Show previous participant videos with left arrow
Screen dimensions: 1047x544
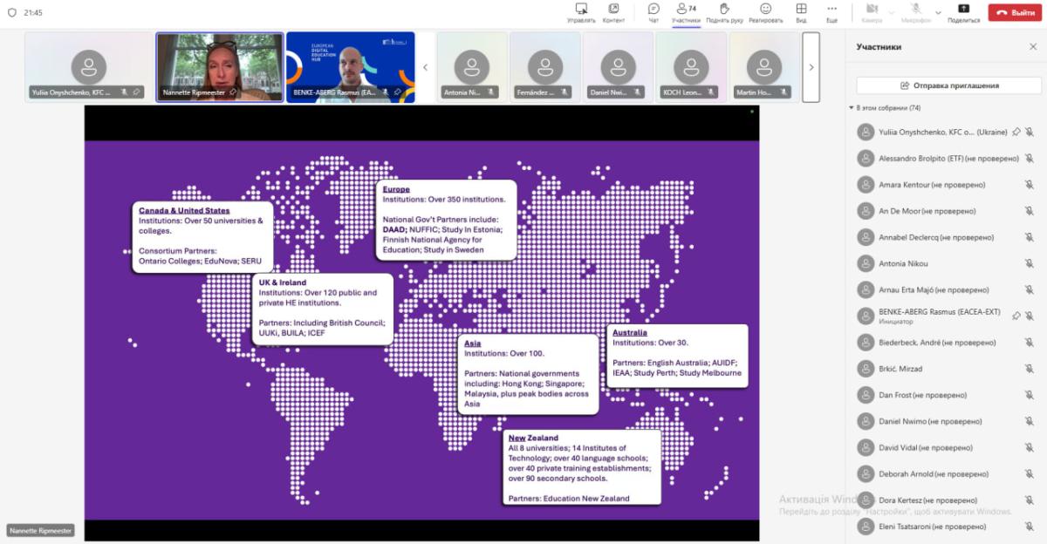(x=426, y=67)
